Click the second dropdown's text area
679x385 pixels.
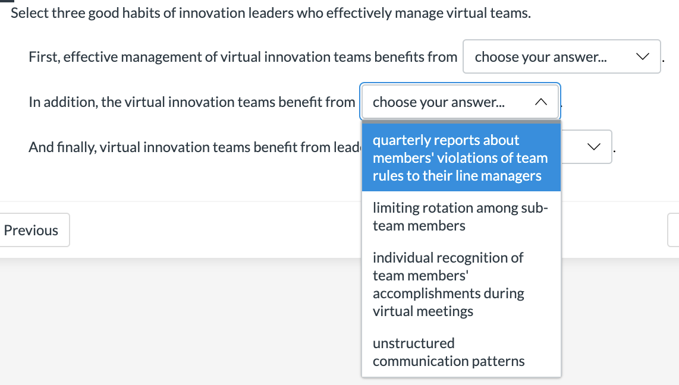(x=437, y=102)
